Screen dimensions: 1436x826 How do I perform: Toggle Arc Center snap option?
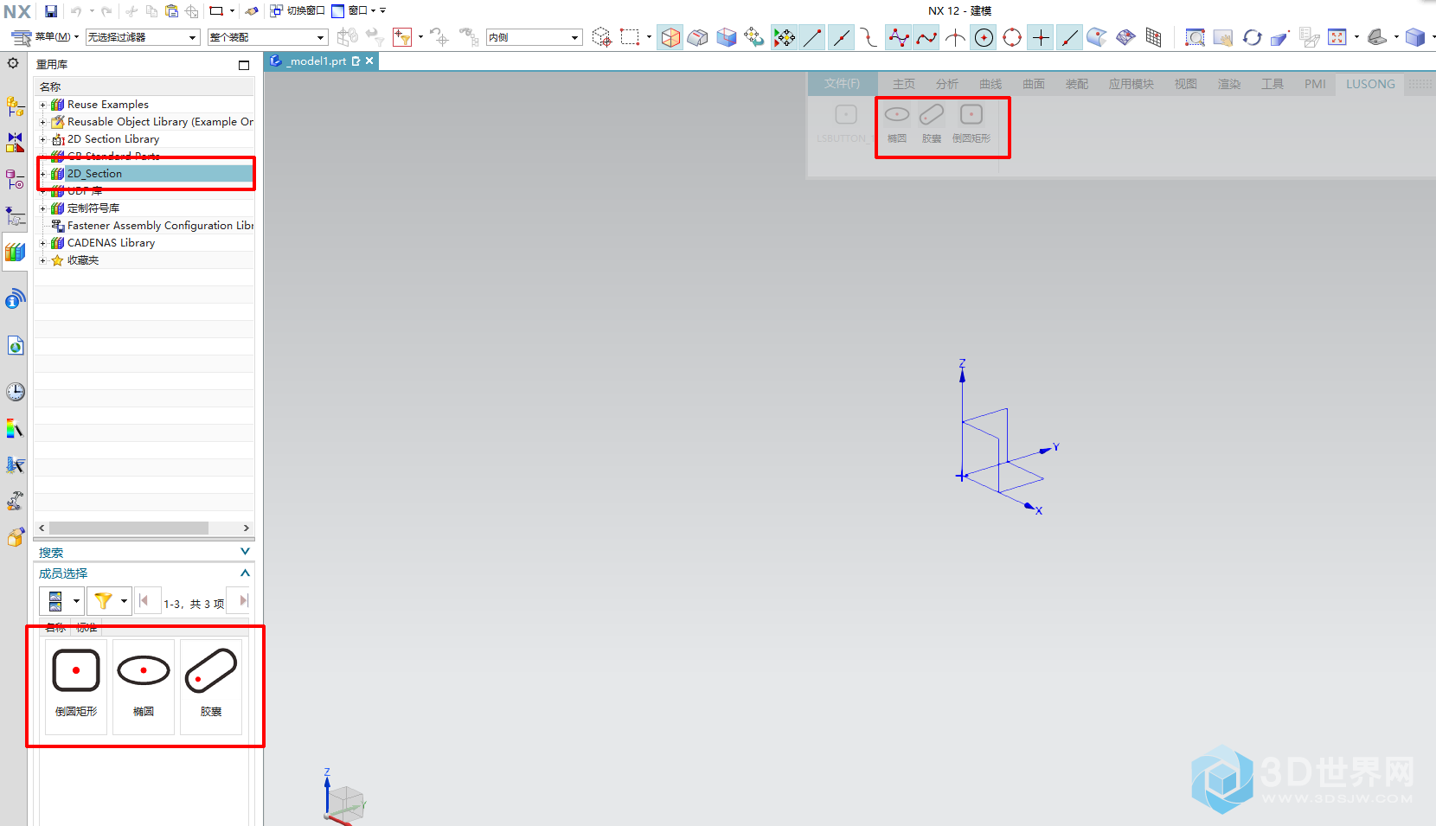click(984, 37)
